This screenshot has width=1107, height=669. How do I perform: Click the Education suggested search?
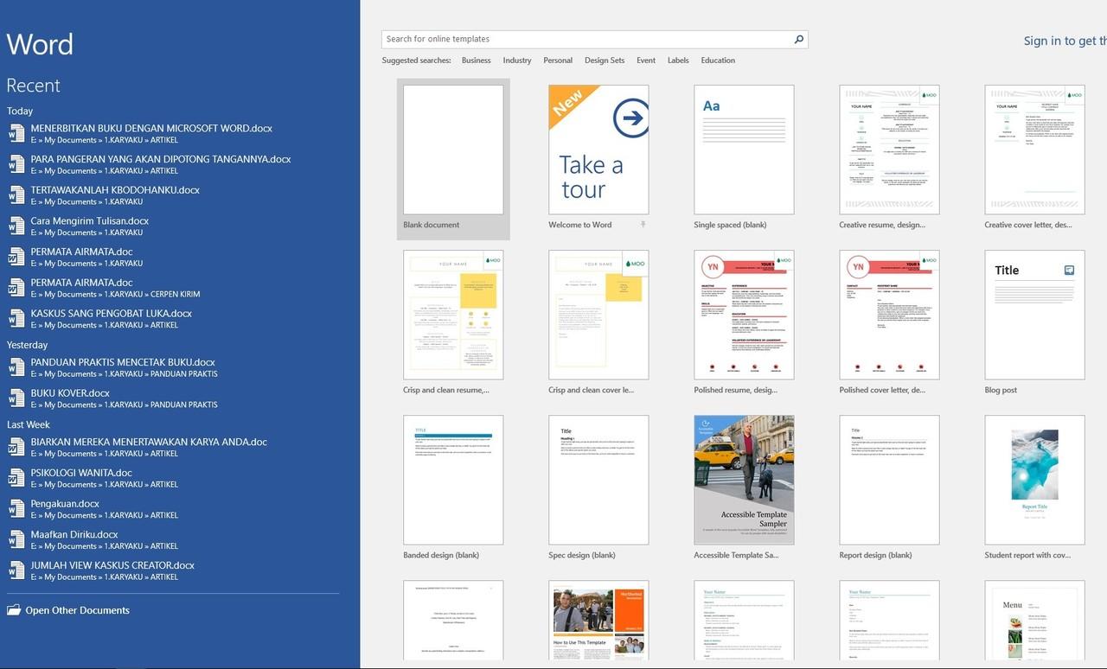(x=718, y=61)
